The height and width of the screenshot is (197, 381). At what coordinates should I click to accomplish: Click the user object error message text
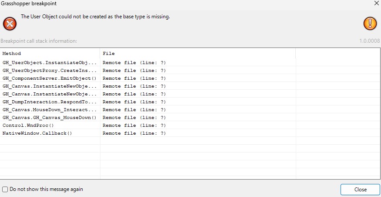pos(95,17)
